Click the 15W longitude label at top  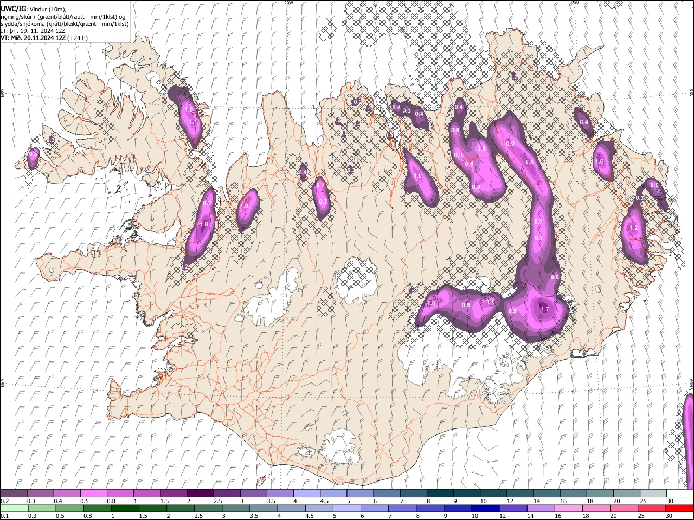pyautogui.click(x=574, y=3)
